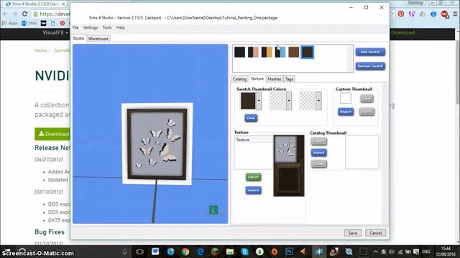The height and width of the screenshot is (258, 460).
Task: Clear the swatch thumbnail colors
Action: tap(251, 118)
